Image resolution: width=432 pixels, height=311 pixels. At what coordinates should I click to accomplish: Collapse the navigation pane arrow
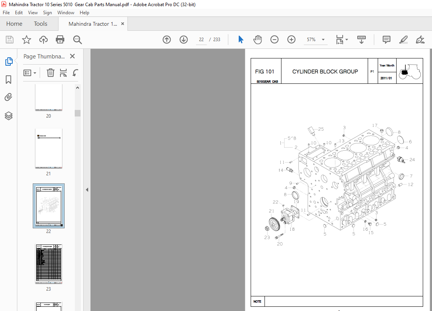(87, 190)
